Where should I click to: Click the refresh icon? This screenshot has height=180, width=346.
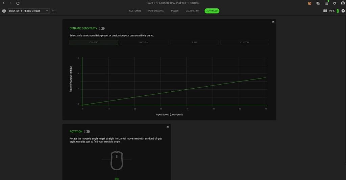(x=18, y=3)
